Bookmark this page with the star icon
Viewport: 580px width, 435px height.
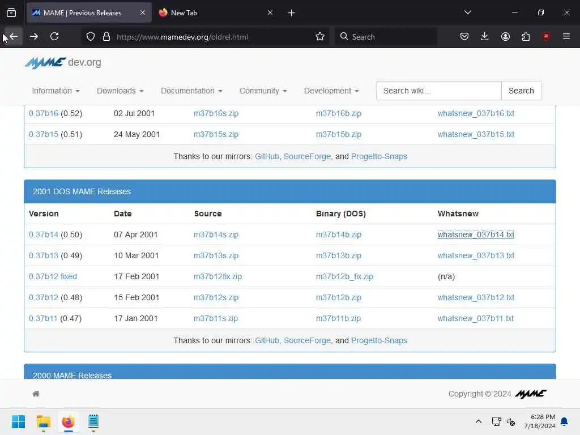click(x=320, y=37)
